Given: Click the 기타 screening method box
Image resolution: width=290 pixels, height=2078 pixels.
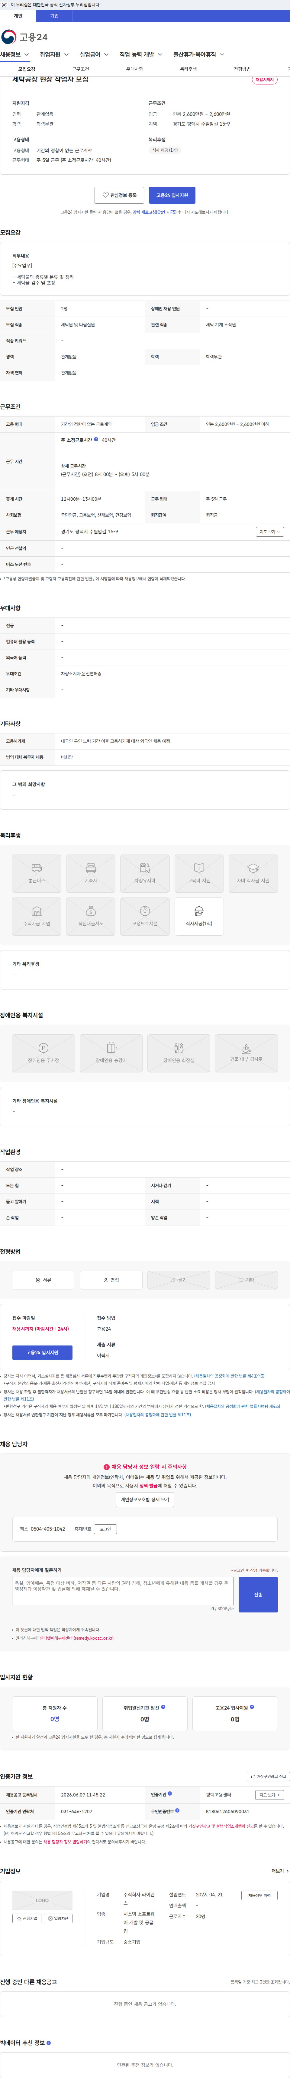Looking at the screenshot, I should [246, 1279].
